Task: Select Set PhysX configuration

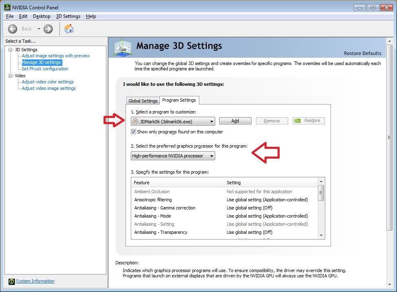Action: click(x=45, y=69)
